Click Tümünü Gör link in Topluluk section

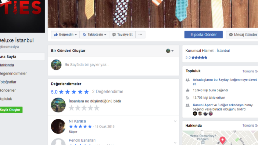coord(250,71)
